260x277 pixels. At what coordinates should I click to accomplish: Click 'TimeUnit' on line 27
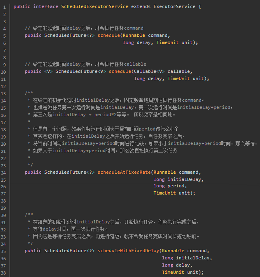(165, 193)
